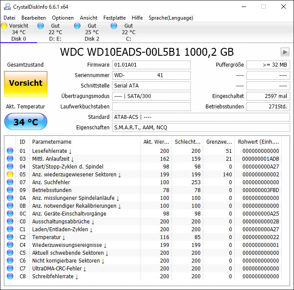Click status orb for Aktuell schwebende Sektoren
Screen dimensions: 294x290
[10, 253]
